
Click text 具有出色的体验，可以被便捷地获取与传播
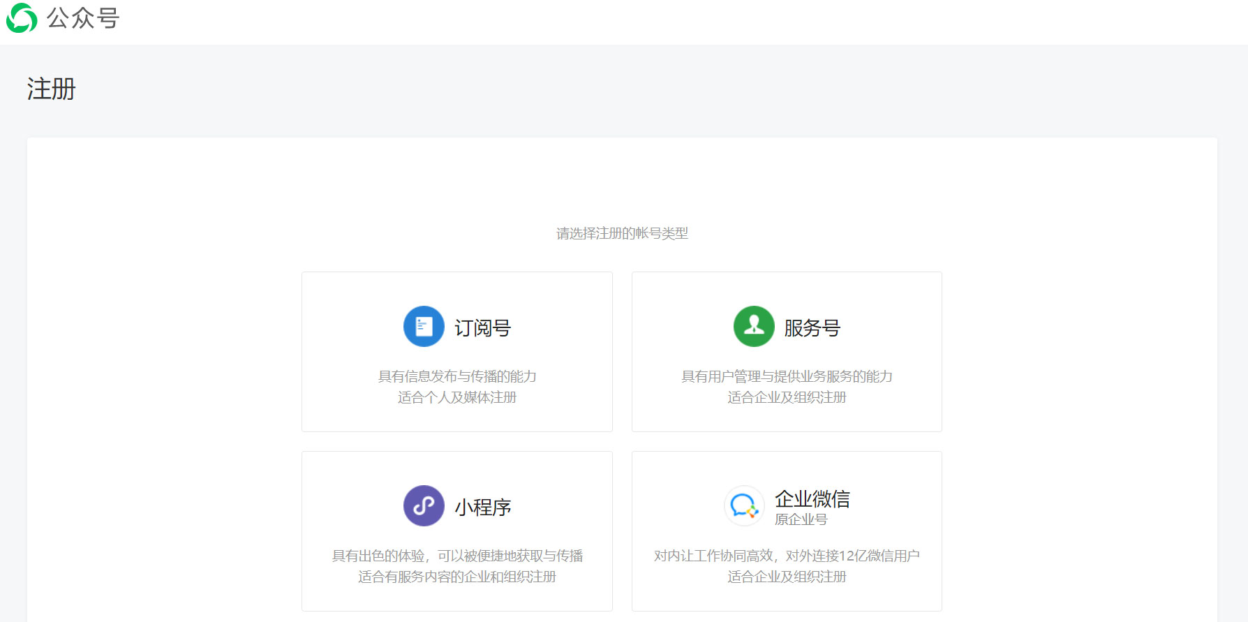coord(457,556)
